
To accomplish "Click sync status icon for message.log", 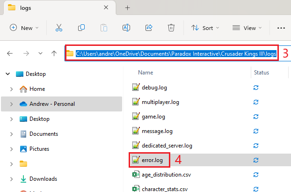I will (x=256, y=131).
